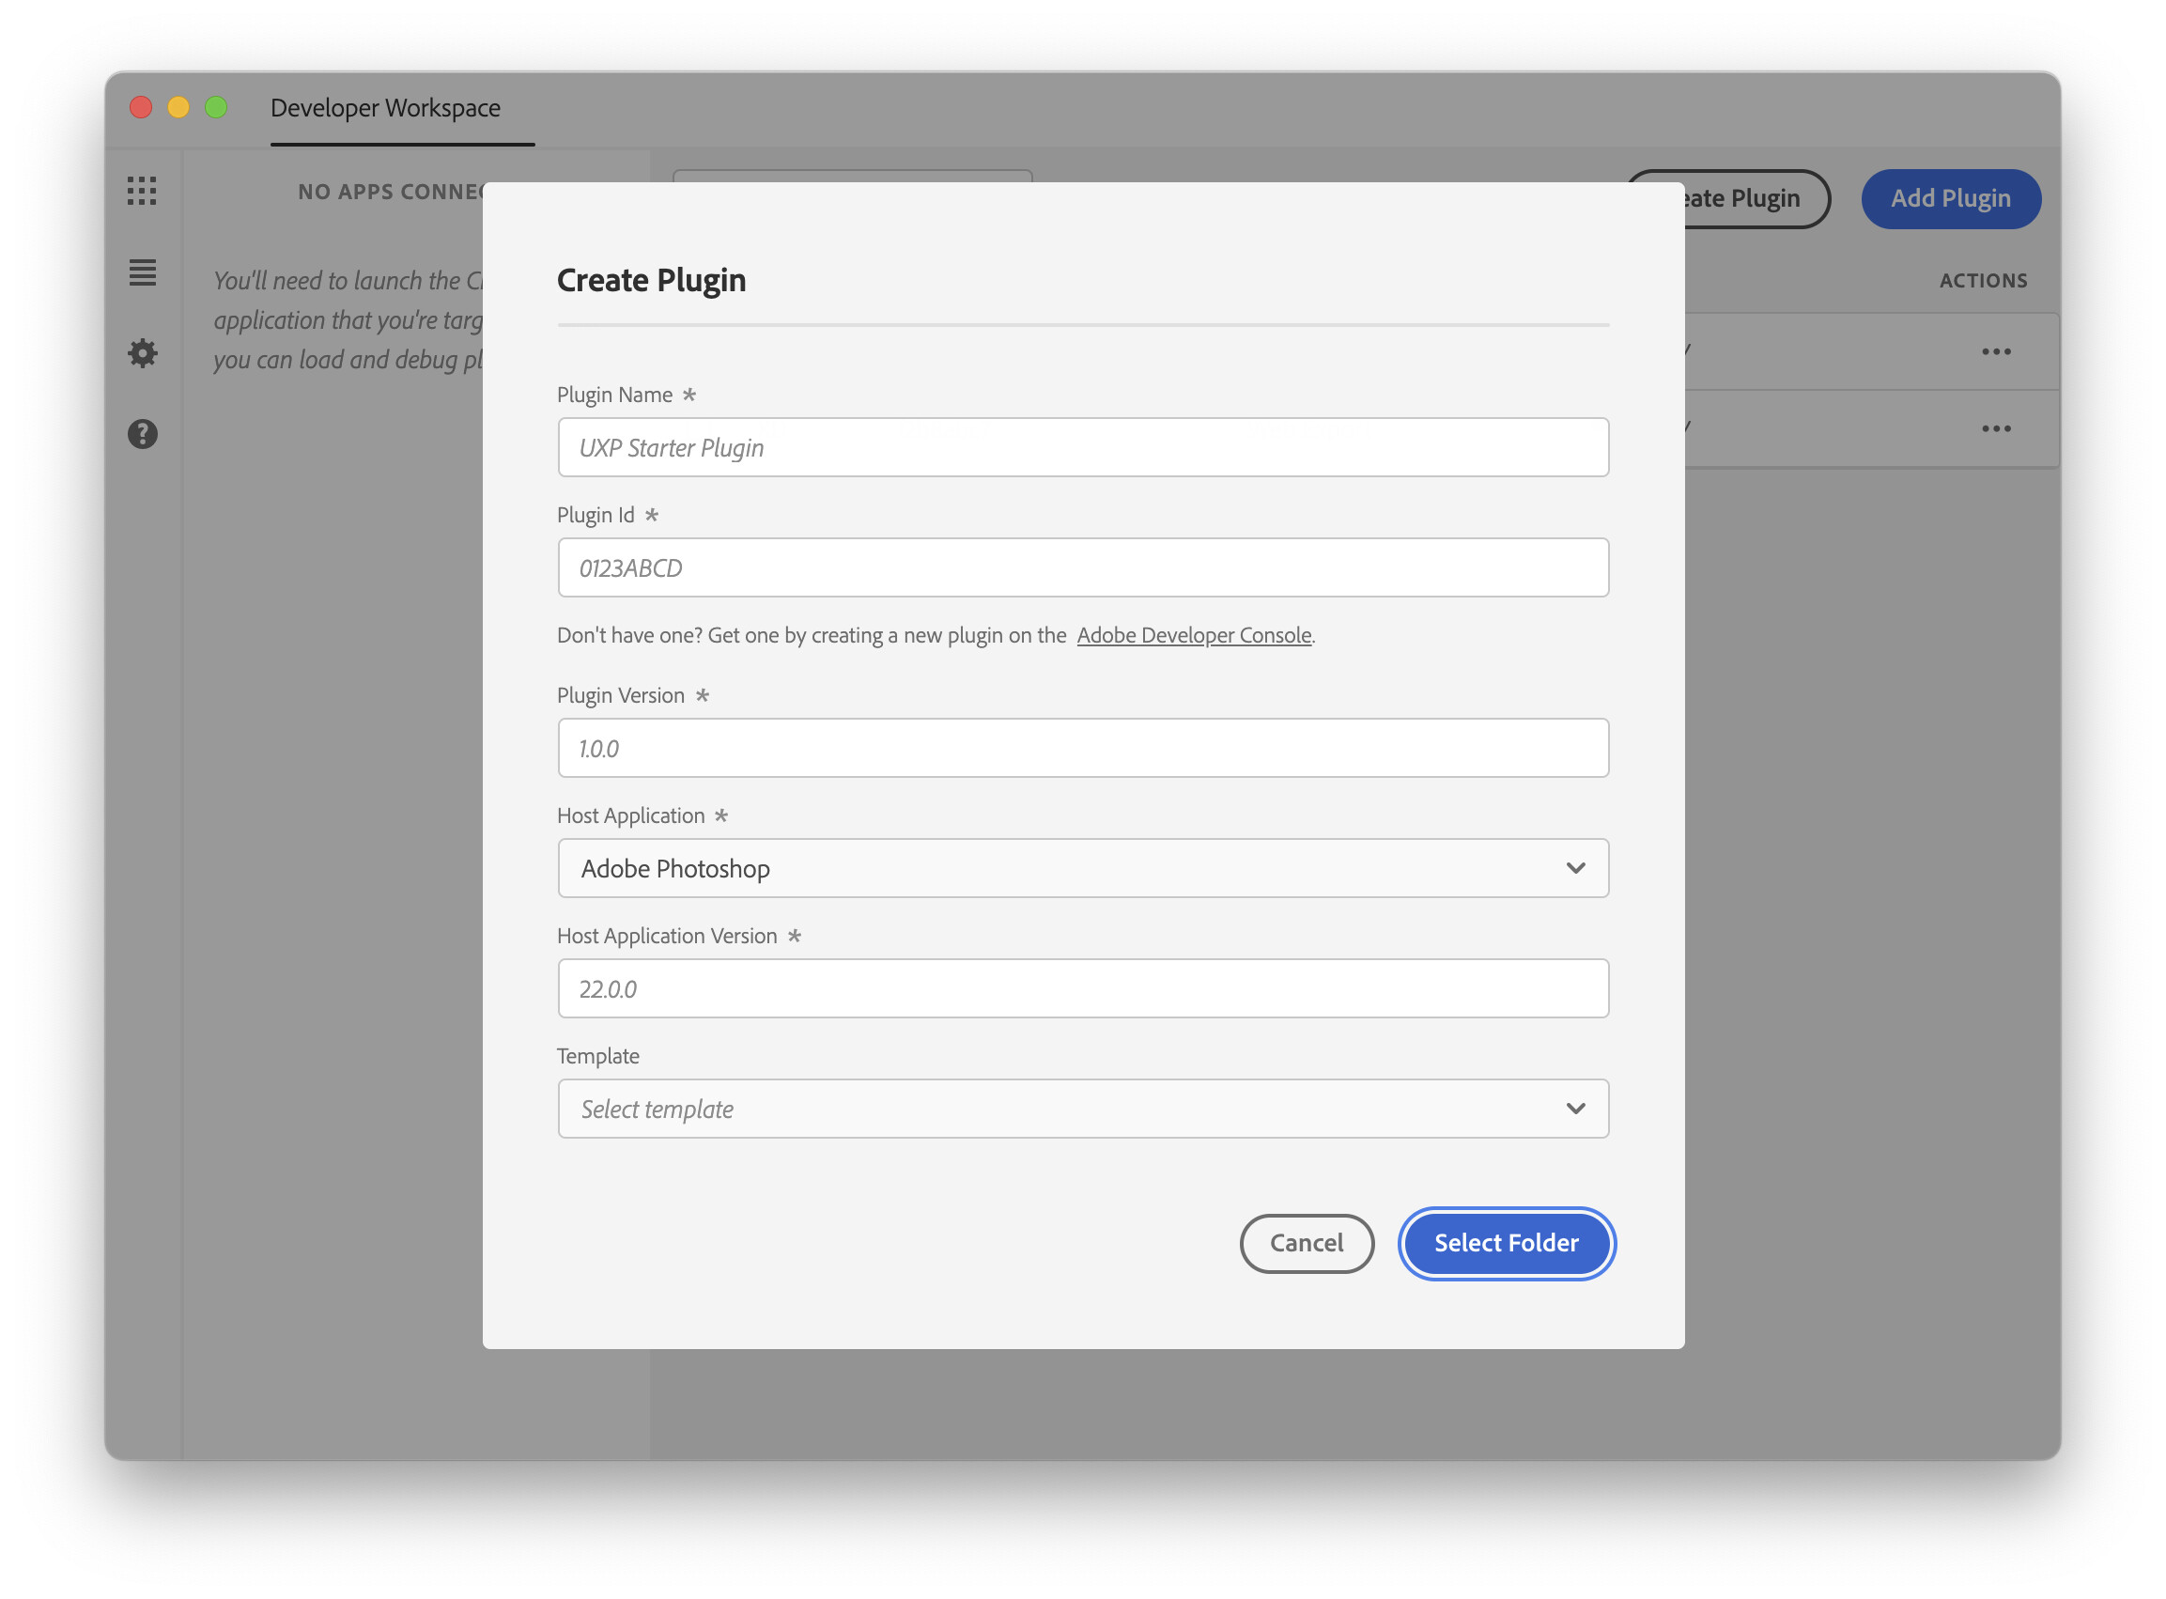The image size is (2166, 1599).
Task: Click the Select Folder button
Action: pyautogui.click(x=1506, y=1243)
